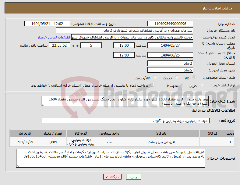The height and width of the screenshot is (185, 240).
Task: Click the جزئیات اطلاعات نیاز page header
Action: click(217, 8)
